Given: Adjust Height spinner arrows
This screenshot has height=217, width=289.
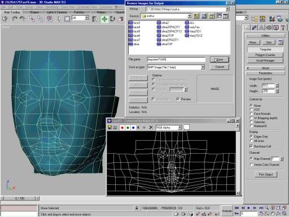Looking at the screenshot, I should click(x=277, y=91).
